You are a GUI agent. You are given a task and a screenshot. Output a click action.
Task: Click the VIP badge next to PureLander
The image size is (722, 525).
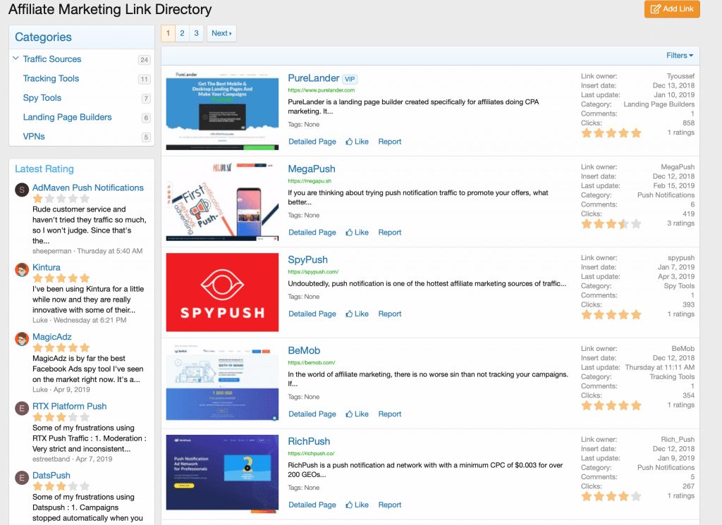pos(350,79)
